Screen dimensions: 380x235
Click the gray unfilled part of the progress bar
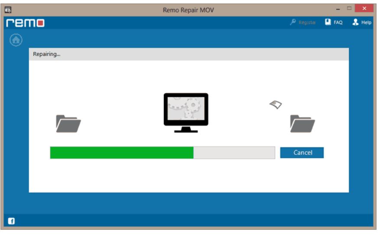click(234, 153)
